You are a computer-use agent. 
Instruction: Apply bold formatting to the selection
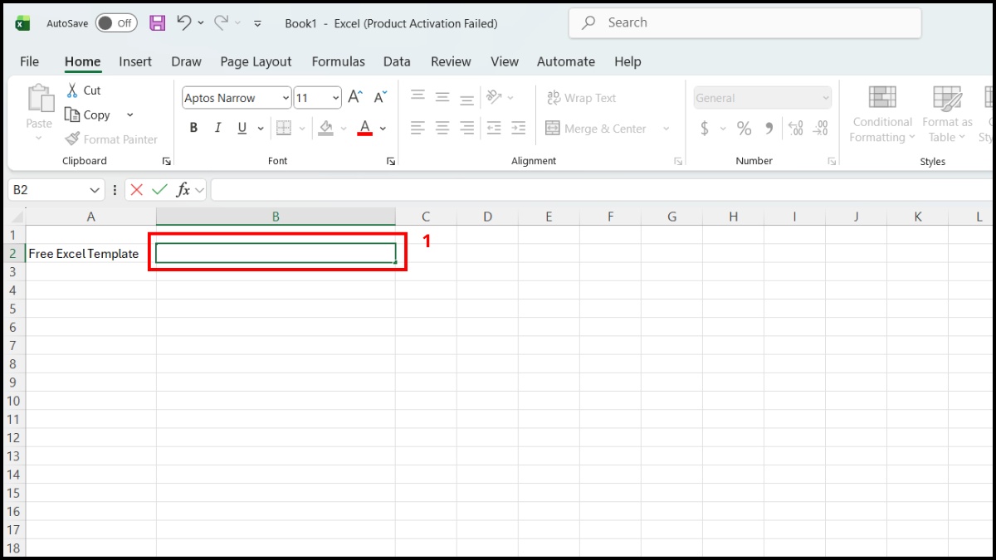(193, 127)
